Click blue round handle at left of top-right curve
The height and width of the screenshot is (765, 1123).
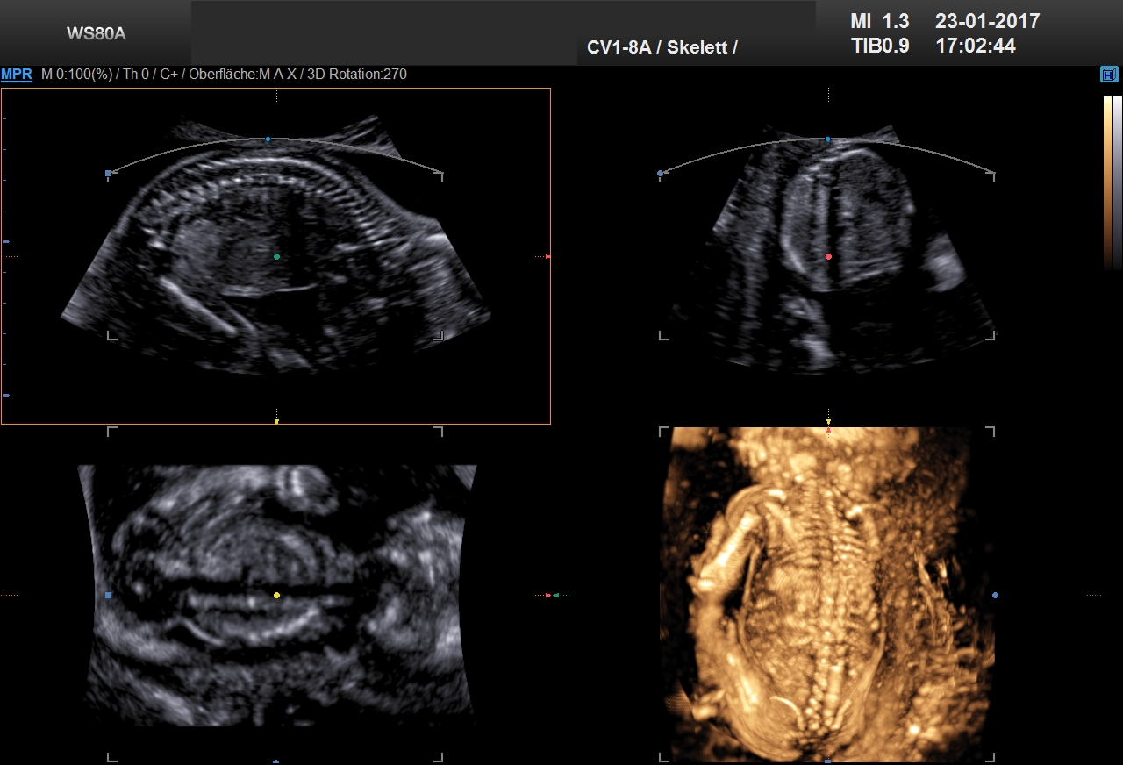coord(660,174)
